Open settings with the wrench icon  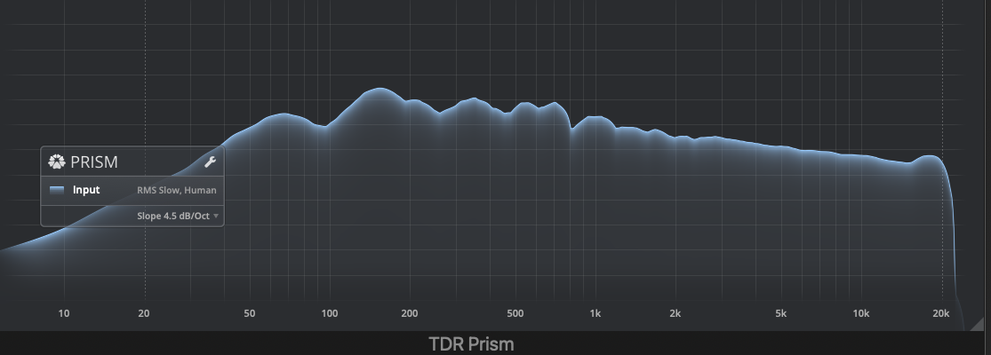click(x=211, y=162)
